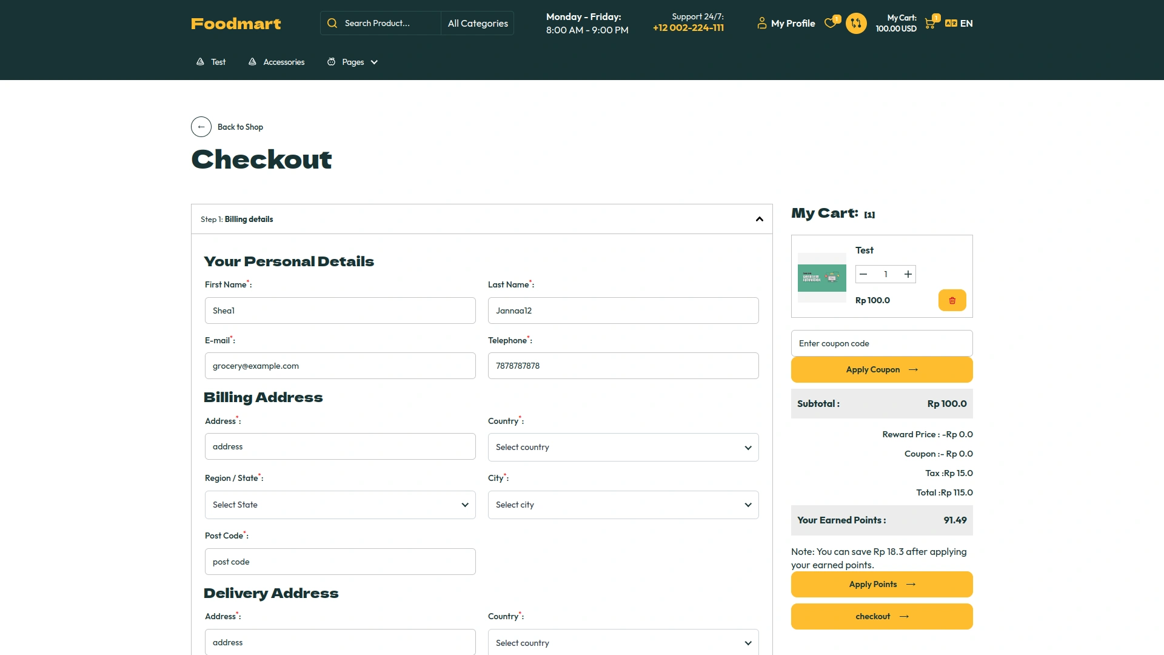The width and height of the screenshot is (1164, 655).
Task: Collapse Step 1 Billing details section
Action: pyautogui.click(x=759, y=220)
